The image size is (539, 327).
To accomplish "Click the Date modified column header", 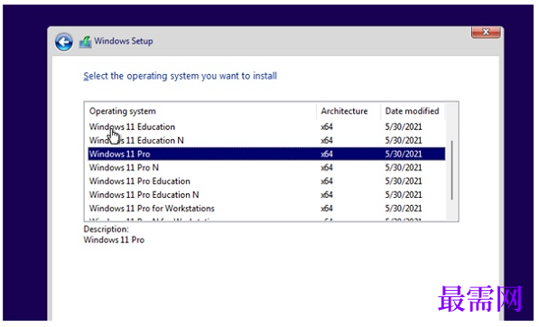I will click(x=413, y=111).
